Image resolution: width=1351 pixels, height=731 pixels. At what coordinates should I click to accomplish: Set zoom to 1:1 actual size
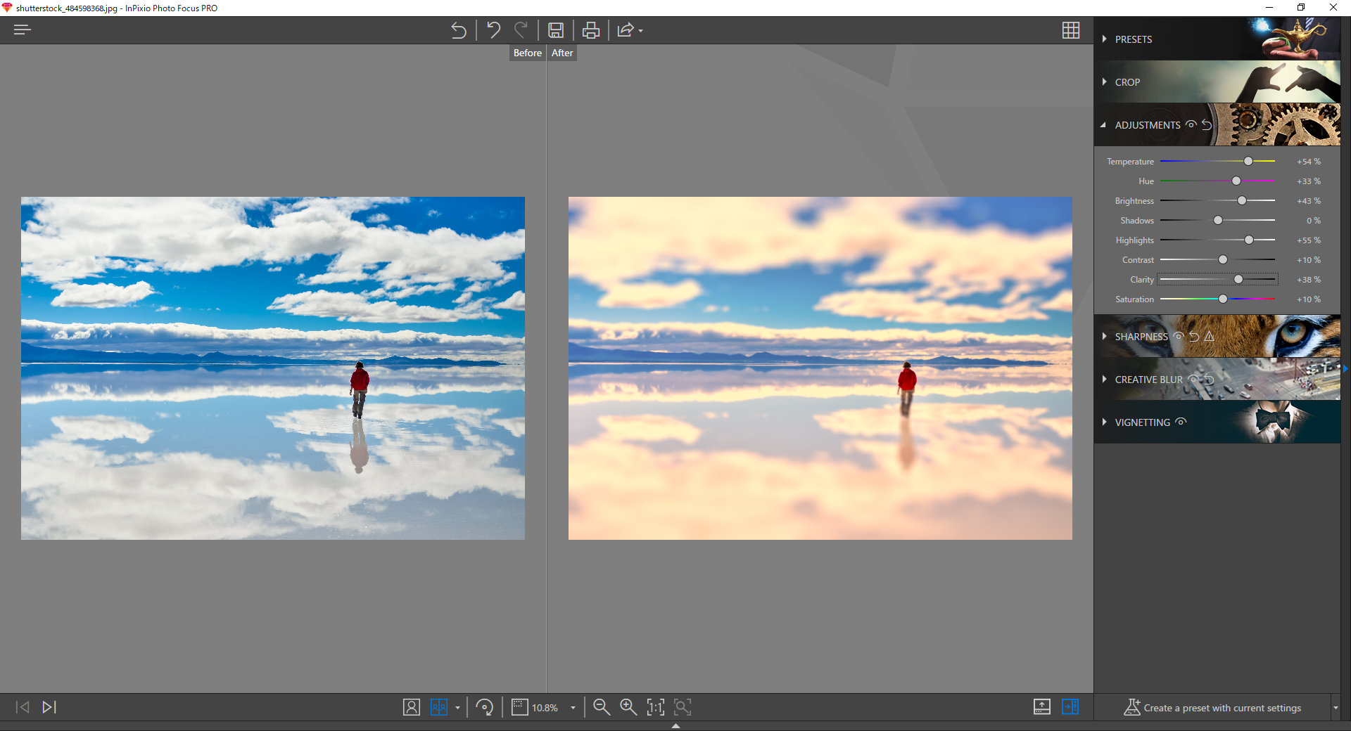click(x=656, y=707)
